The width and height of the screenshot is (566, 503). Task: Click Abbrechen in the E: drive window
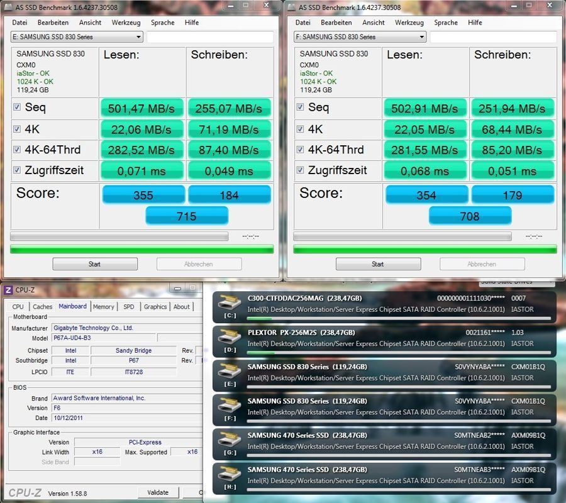[199, 264]
